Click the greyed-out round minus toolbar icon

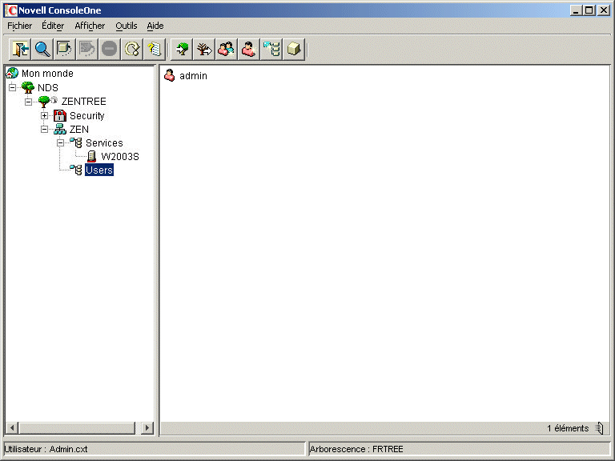click(x=110, y=50)
